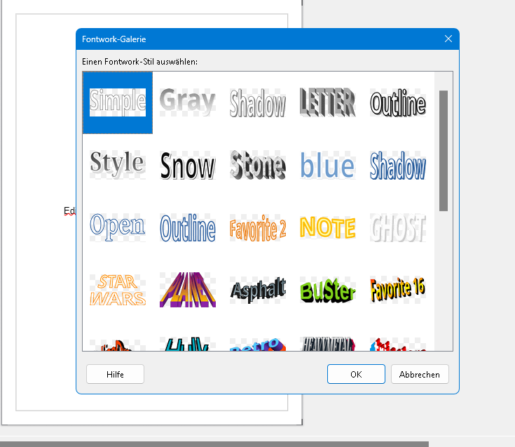Choose the Gray Fontwork style
The height and width of the screenshot is (447, 515).
point(187,102)
